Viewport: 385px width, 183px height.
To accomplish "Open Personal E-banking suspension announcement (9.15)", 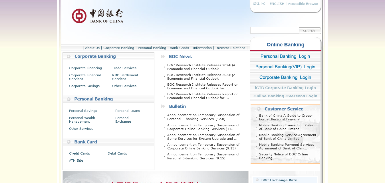I will coord(203,156).
